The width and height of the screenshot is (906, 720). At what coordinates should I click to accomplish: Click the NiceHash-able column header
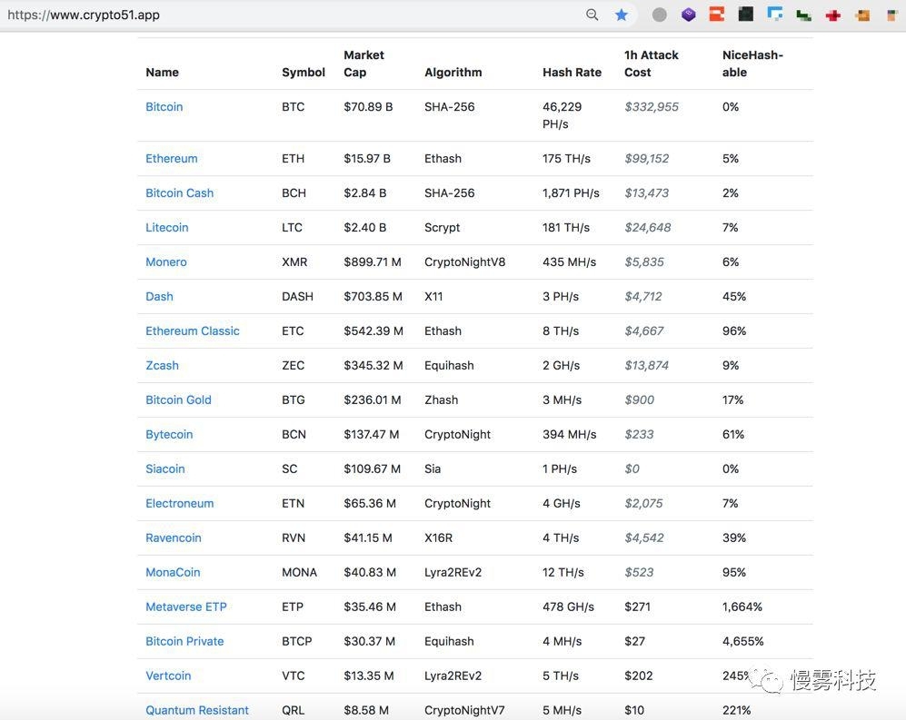753,64
